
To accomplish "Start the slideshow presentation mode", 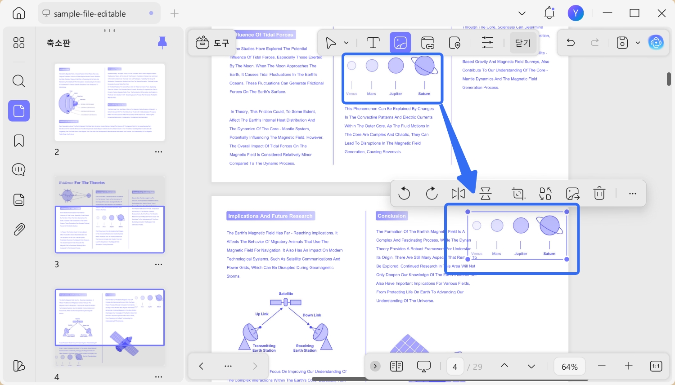I will click(x=424, y=366).
